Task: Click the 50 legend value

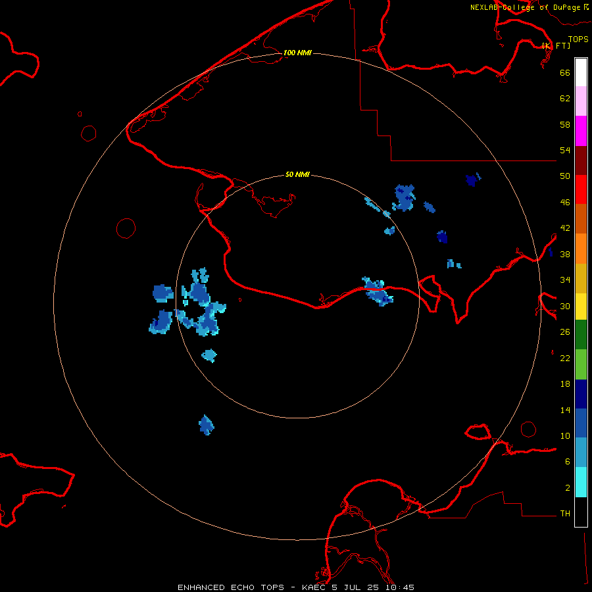Action: point(565,176)
